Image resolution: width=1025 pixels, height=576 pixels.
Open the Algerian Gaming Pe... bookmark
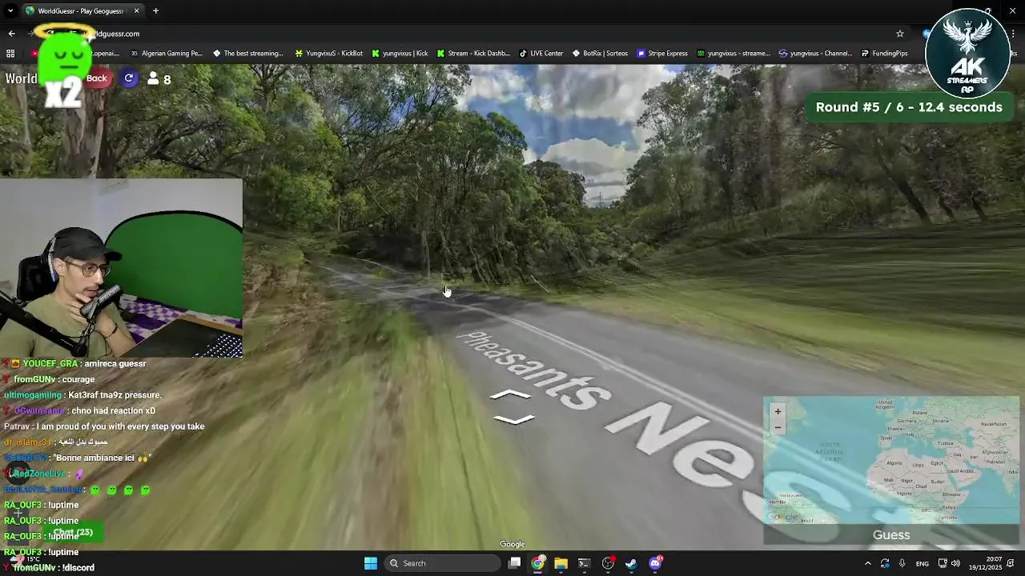pos(167,54)
